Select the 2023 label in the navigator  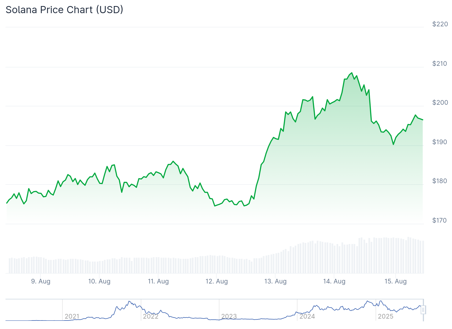pos(229,316)
